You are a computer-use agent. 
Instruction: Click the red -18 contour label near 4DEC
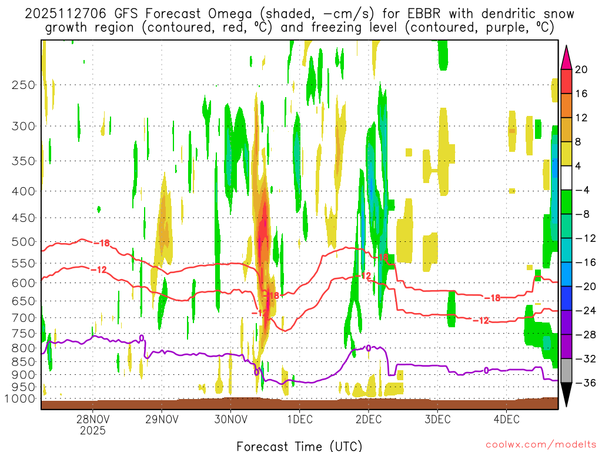click(x=492, y=298)
